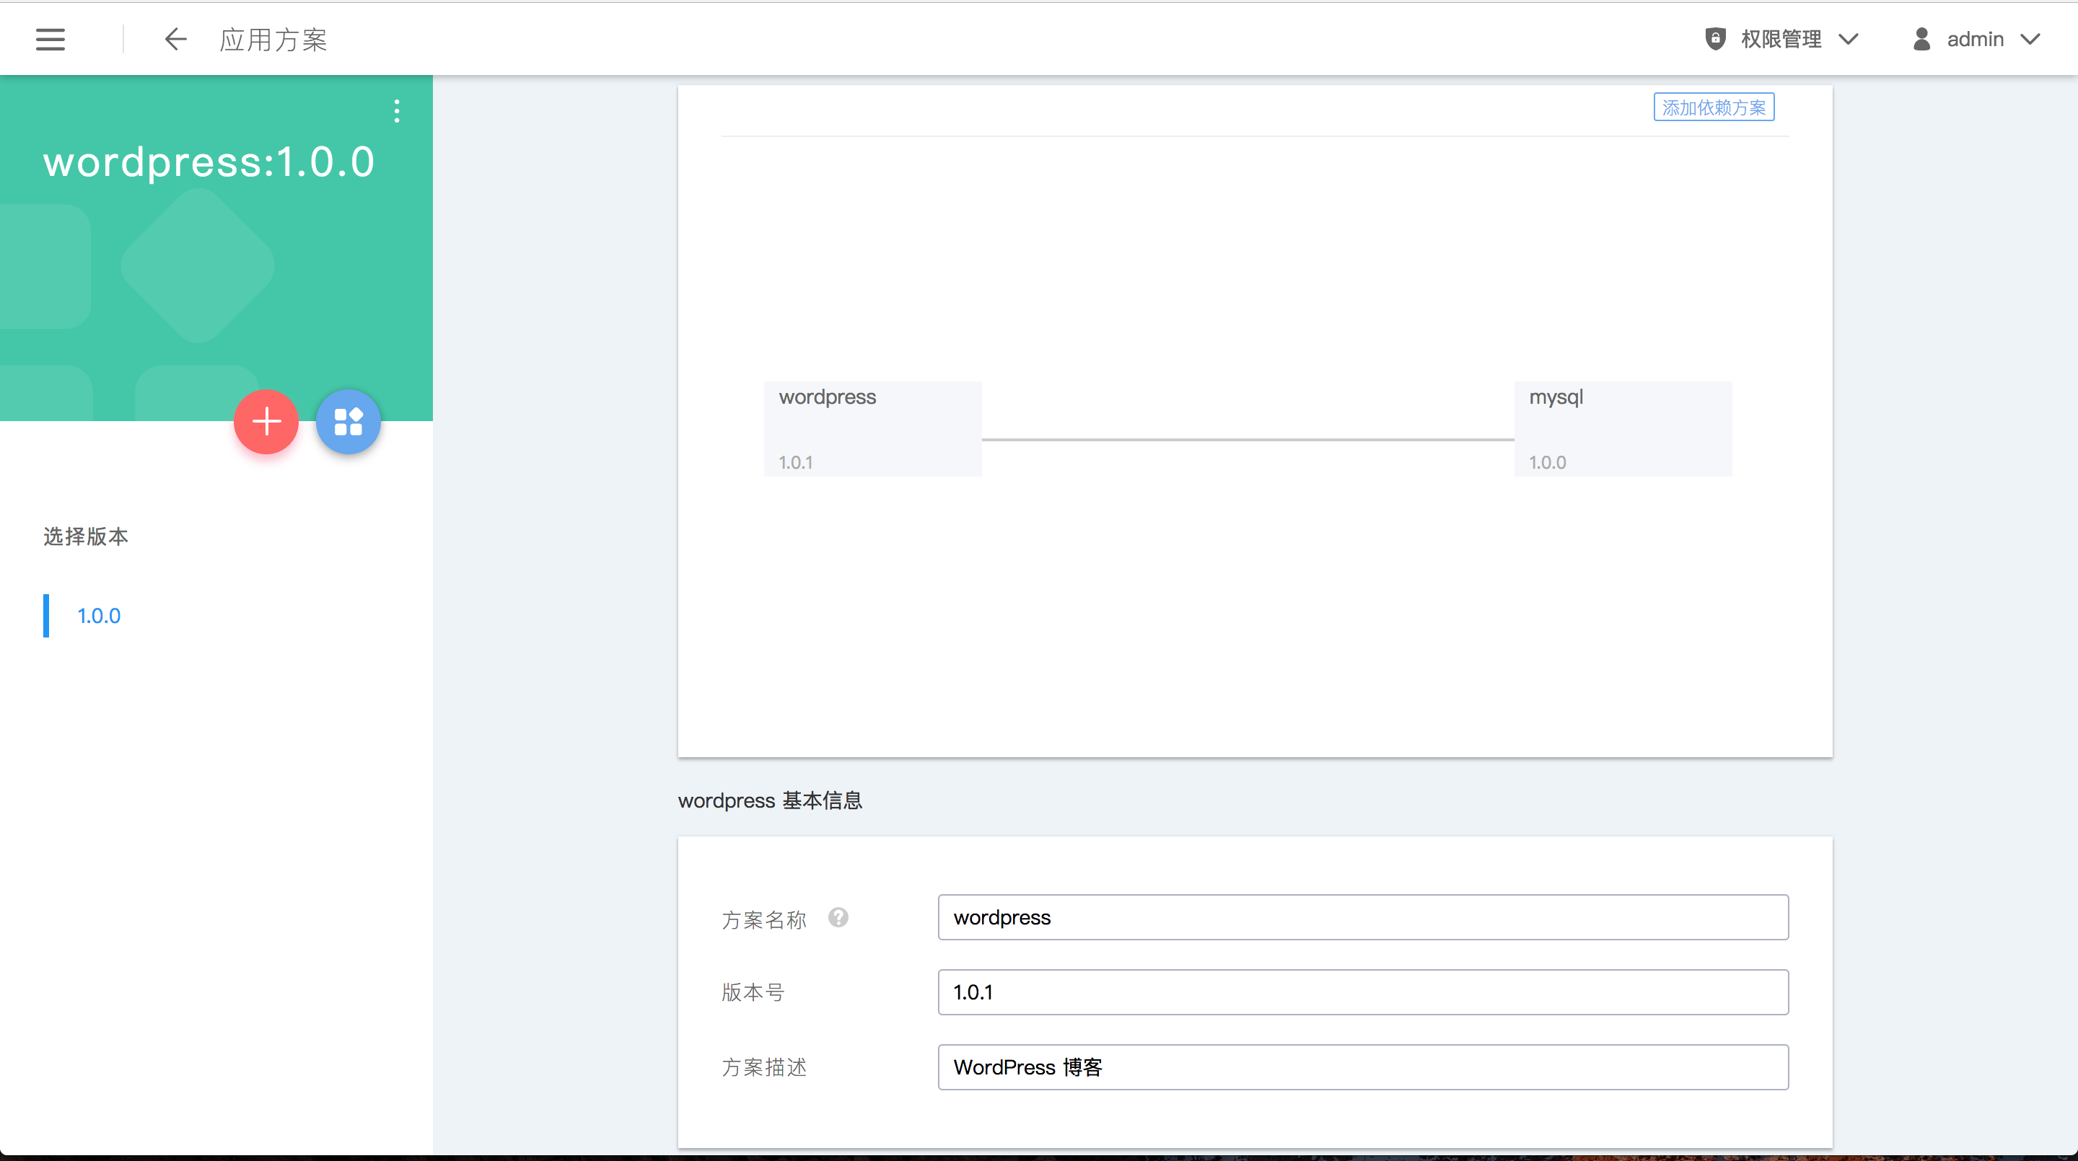Click the admin user avatar icon
This screenshot has width=2078, height=1161.
(x=1921, y=39)
